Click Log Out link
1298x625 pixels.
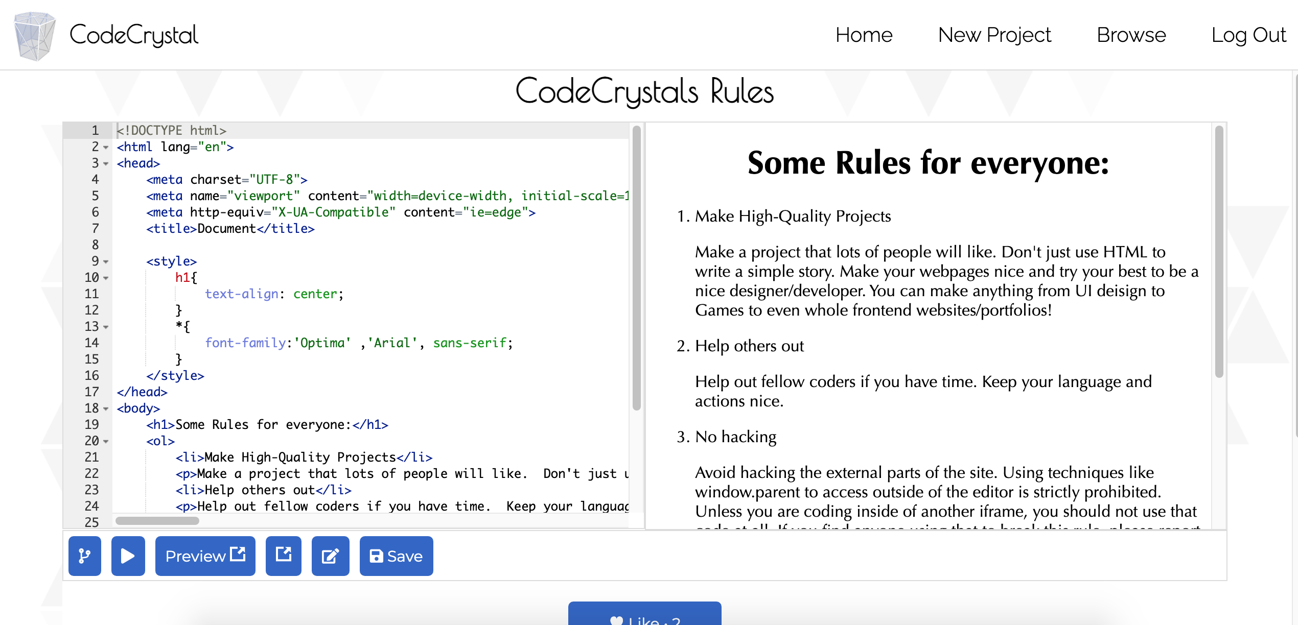1248,35
